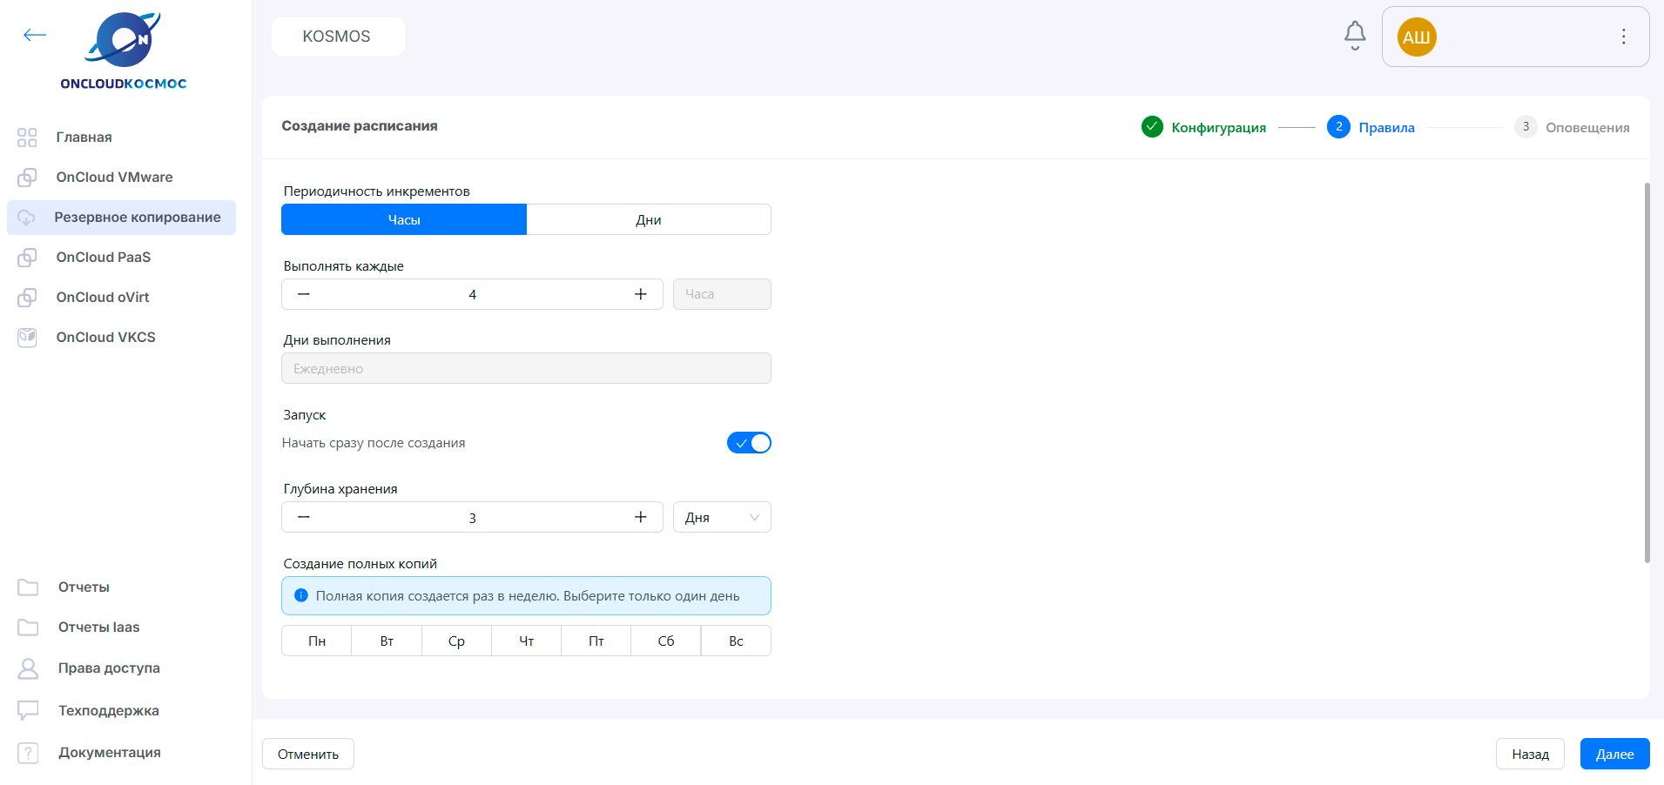Click the АШ user avatar
This screenshot has height=785, width=1664.
1416,37
